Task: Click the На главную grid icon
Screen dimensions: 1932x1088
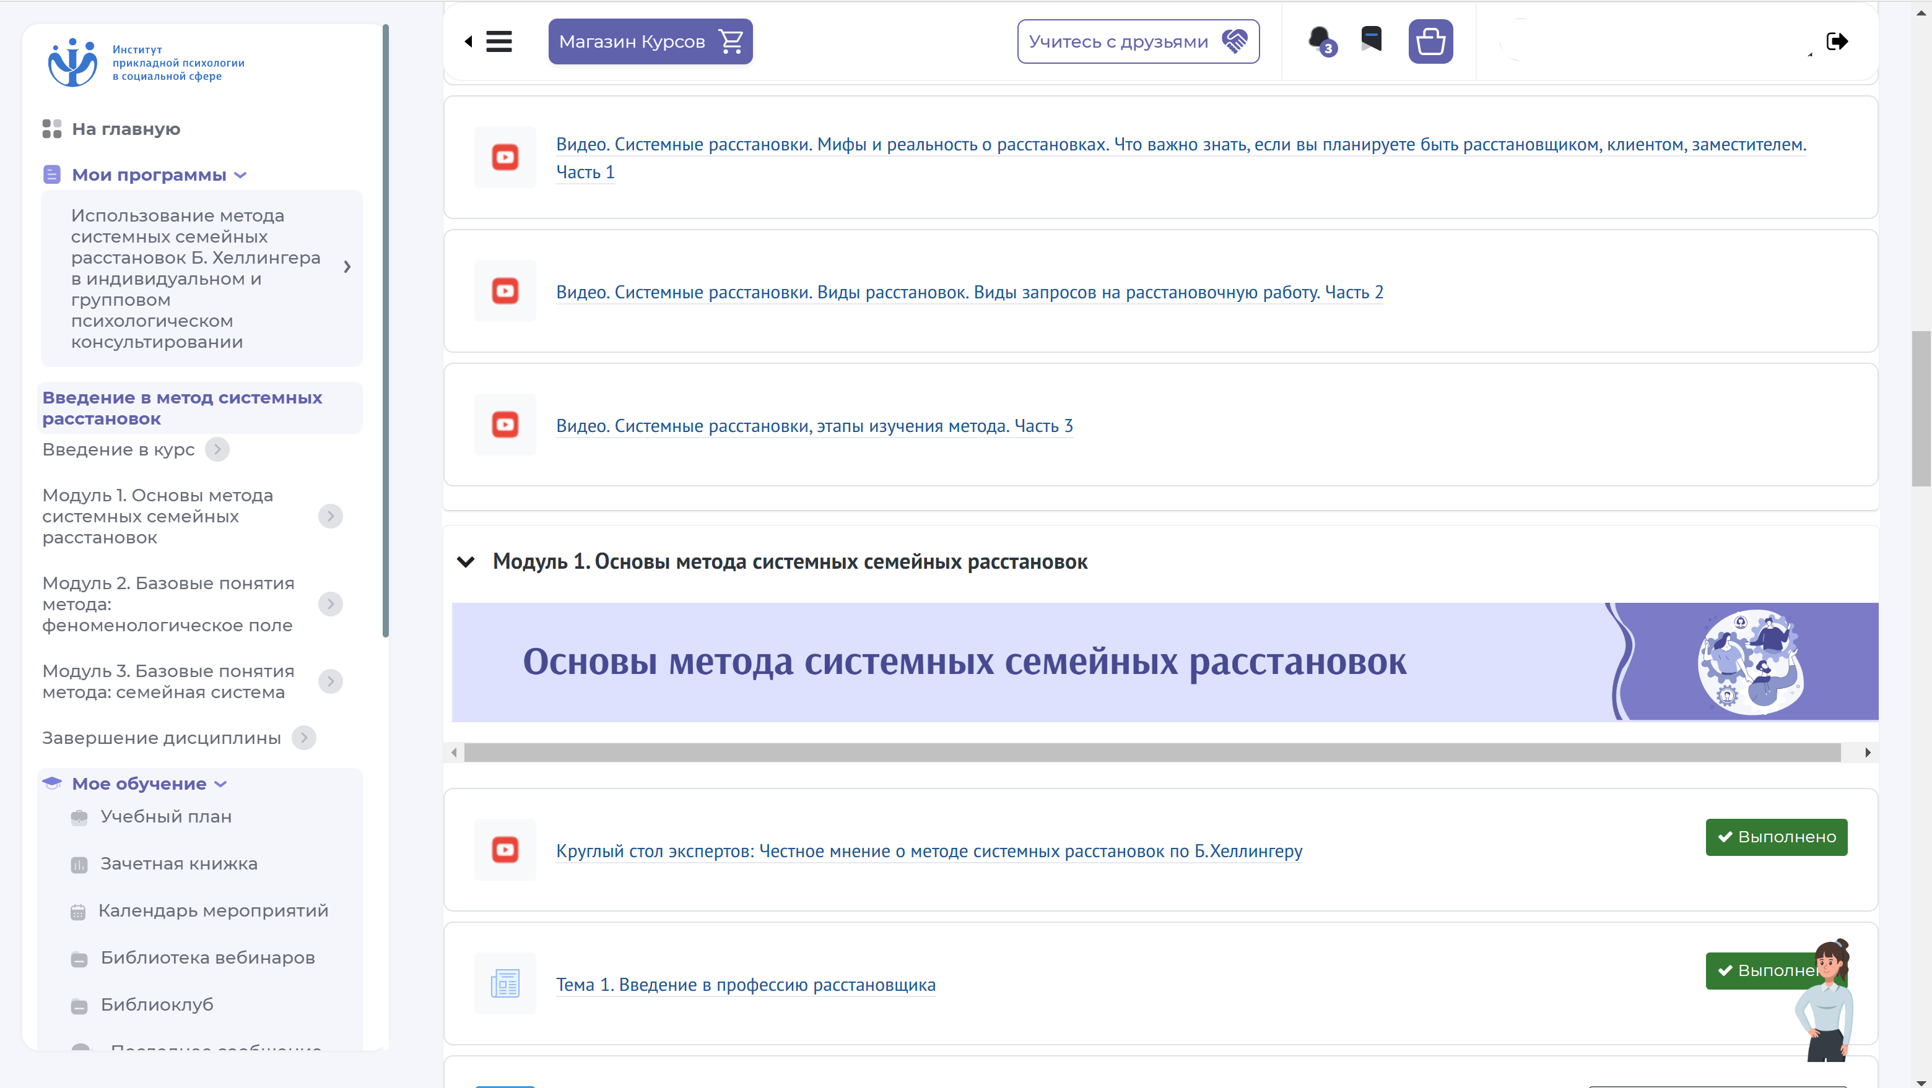Action: coord(52,129)
